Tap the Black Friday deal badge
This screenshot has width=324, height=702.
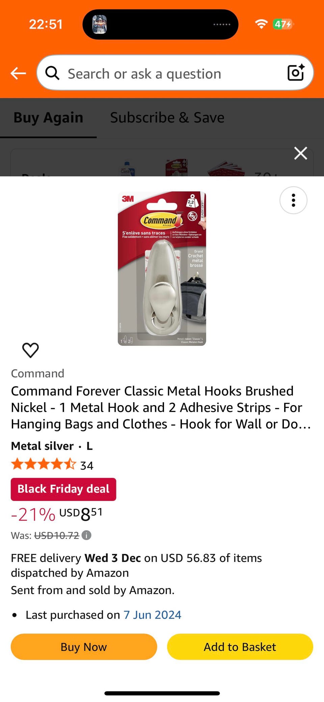pyautogui.click(x=63, y=489)
